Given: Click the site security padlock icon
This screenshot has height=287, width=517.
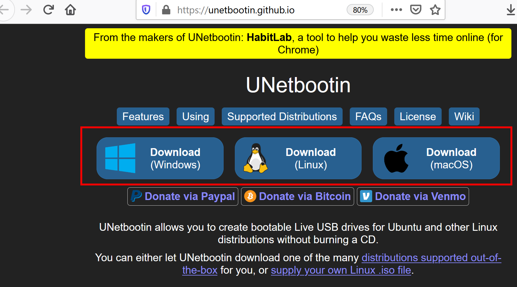Looking at the screenshot, I should [x=166, y=10].
